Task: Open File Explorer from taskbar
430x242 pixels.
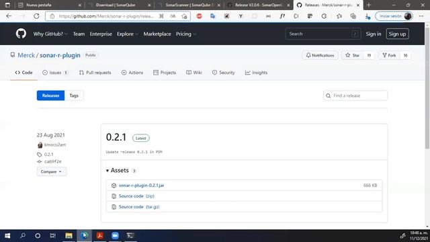Action: point(69,236)
